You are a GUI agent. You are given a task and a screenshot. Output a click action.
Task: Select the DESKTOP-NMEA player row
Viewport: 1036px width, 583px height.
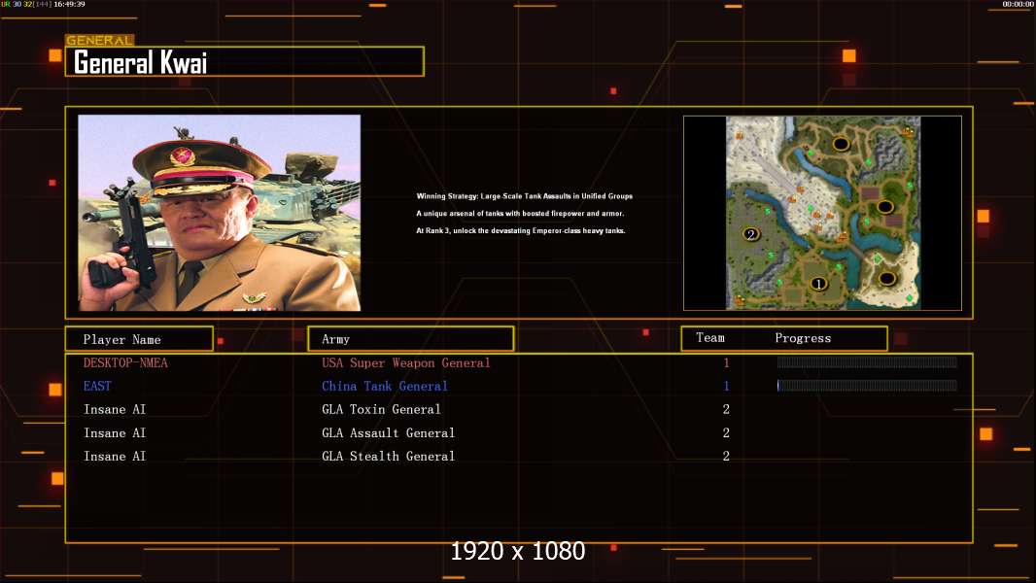click(x=125, y=363)
